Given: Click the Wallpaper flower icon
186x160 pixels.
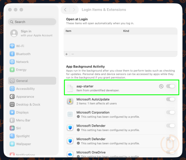Looking at the screenshot, I should 12,144.
